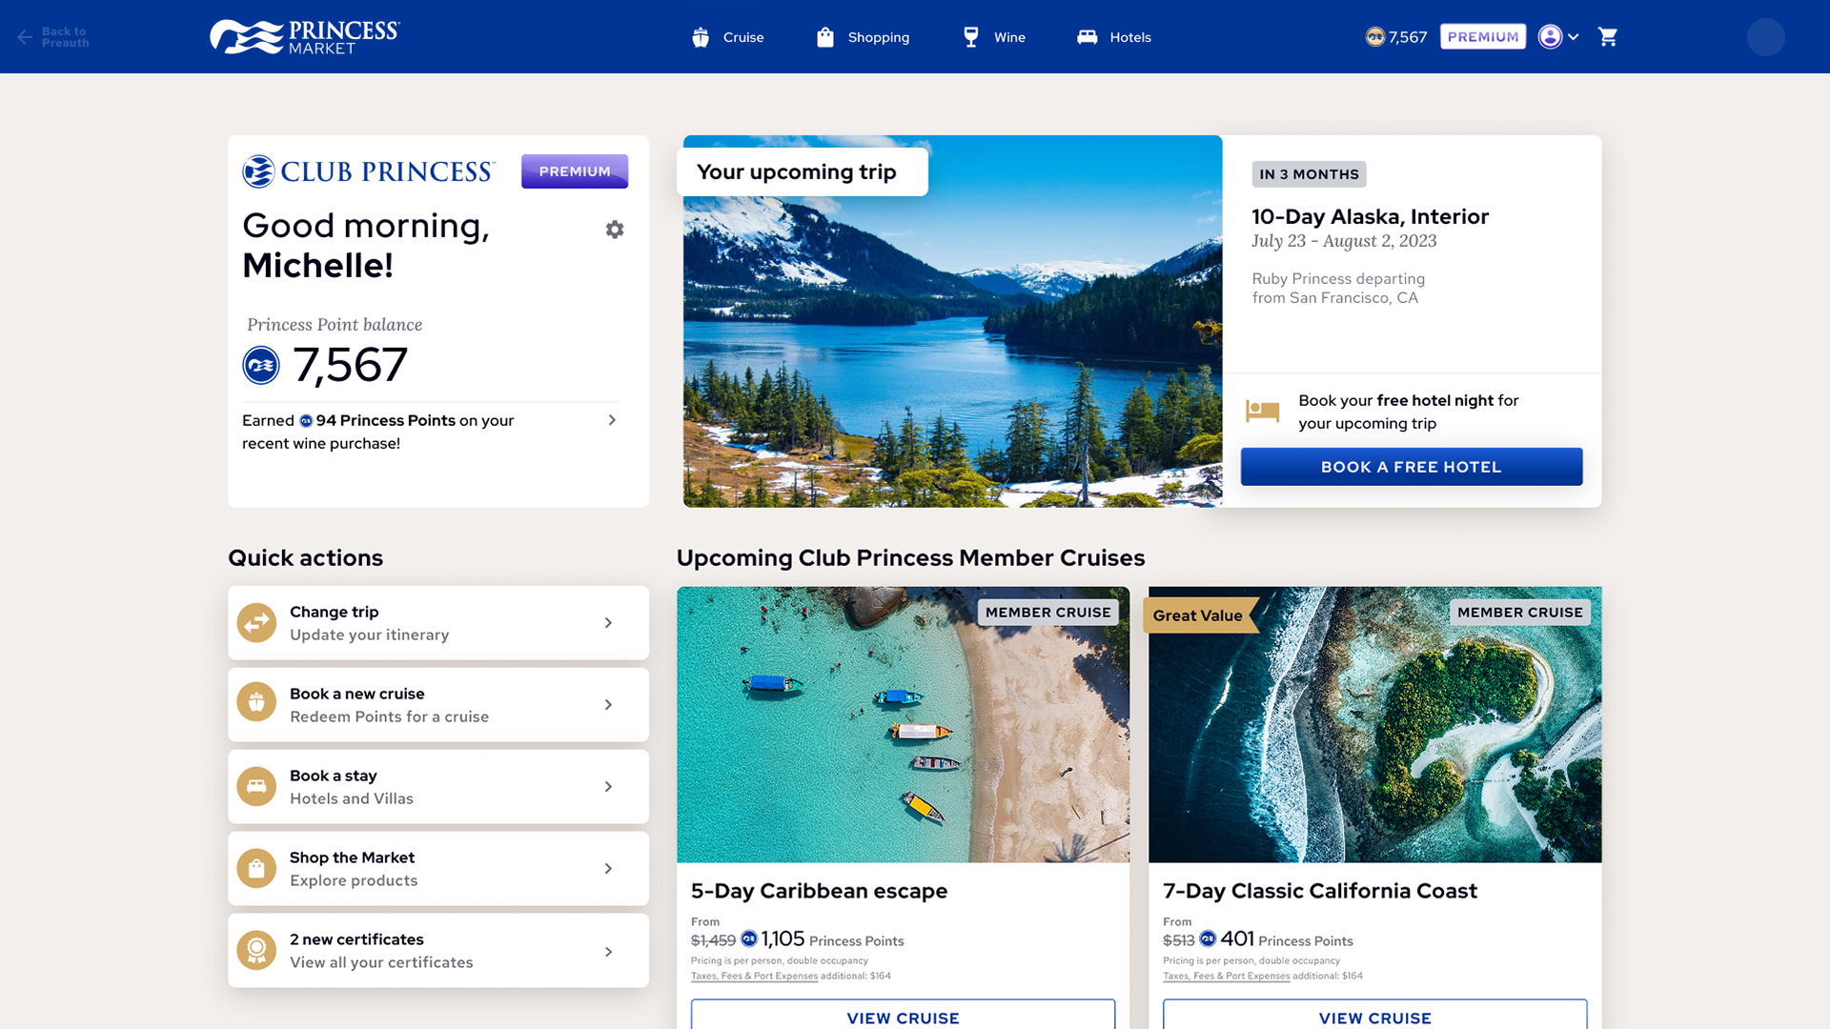This screenshot has width=1830, height=1029.
Task: Click the Club Princess emblem logo
Action: point(258,171)
